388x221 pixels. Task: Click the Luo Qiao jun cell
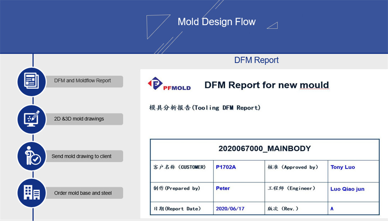(354, 192)
